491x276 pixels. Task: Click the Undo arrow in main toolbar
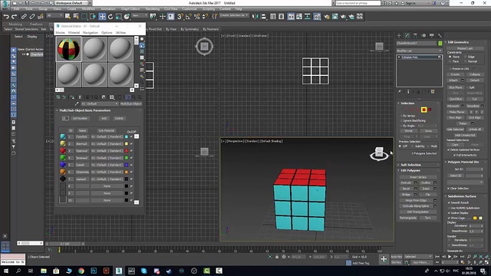coord(6,17)
